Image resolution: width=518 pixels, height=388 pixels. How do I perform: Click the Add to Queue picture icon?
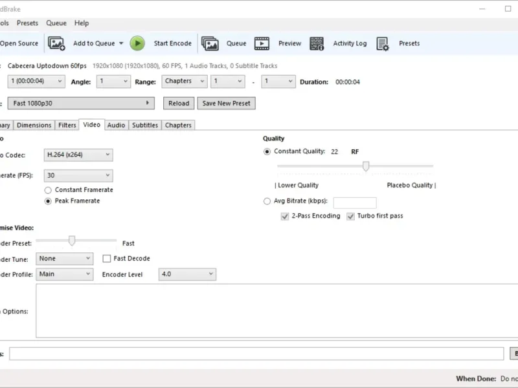point(56,43)
